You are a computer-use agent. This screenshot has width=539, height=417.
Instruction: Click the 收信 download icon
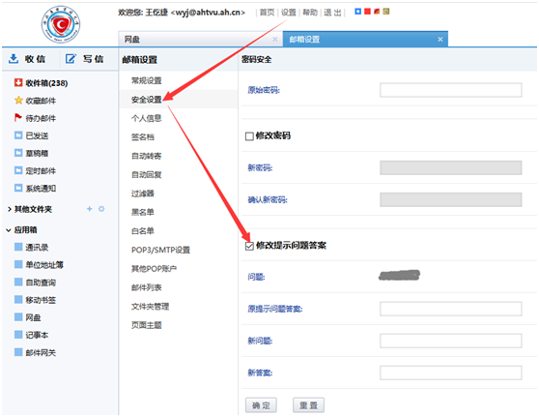pyautogui.click(x=14, y=59)
